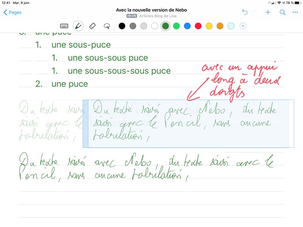The height and width of the screenshot is (227, 303).
Task: Select the keyboard input tool
Action: tap(64, 26)
